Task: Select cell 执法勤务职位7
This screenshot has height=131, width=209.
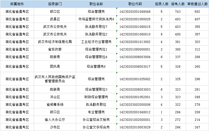Action: click(96, 27)
